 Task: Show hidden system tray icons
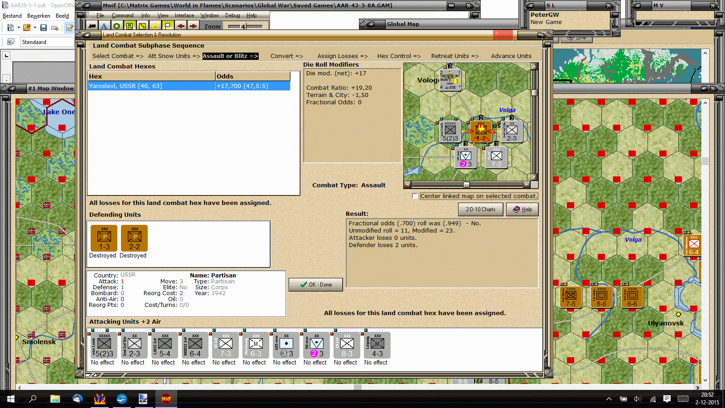click(609, 399)
